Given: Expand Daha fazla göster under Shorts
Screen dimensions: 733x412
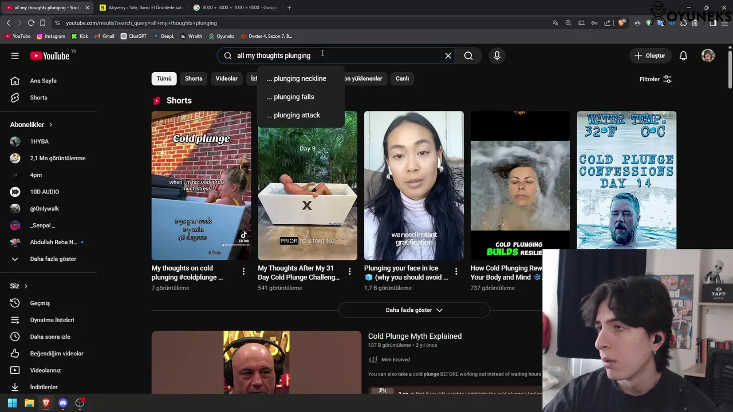Looking at the screenshot, I should coord(414,310).
